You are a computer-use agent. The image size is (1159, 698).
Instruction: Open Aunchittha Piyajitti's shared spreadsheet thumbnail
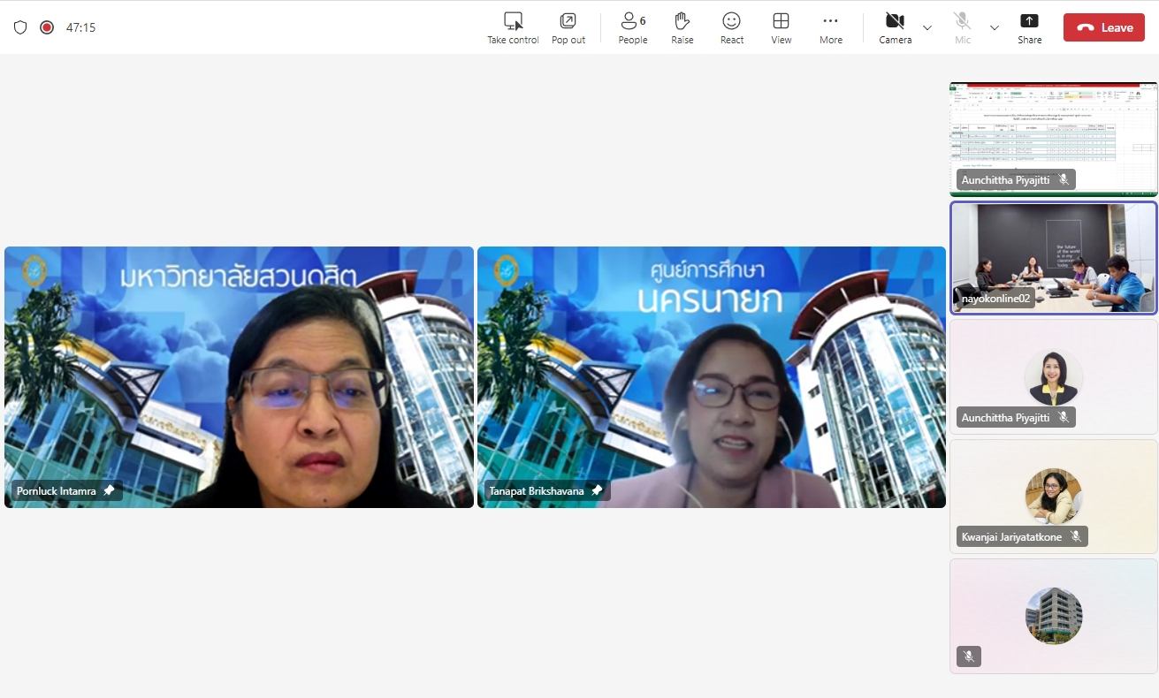(x=1053, y=139)
